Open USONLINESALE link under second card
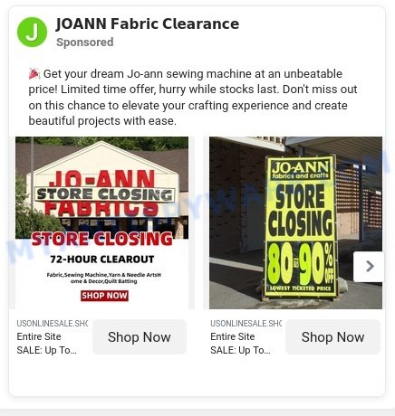Viewport: 395px width, 416px height. [x=246, y=324]
